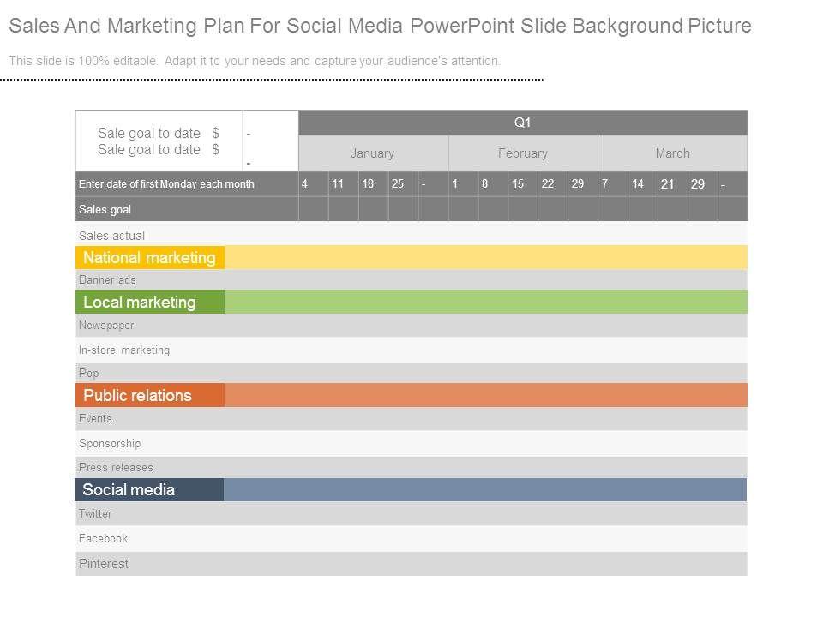Select 'Enter date of first Monday each month' cell

(x=187, y=184)
